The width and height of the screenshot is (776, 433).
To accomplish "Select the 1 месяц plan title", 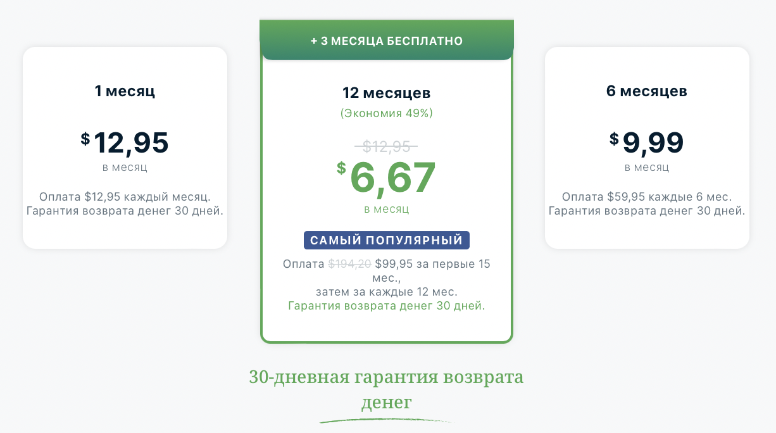I will point(125,91).
